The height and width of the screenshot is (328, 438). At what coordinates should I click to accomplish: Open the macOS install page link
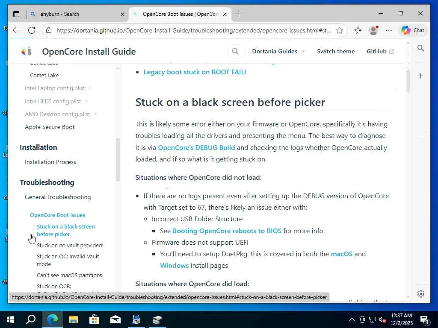(x=341, y=254)
